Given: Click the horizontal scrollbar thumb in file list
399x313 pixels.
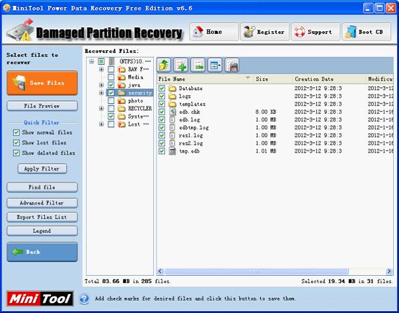Looking at the screenshot, I should click(x=256, y=271).
